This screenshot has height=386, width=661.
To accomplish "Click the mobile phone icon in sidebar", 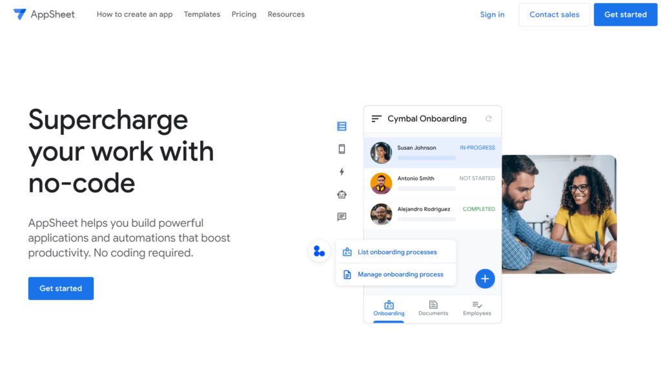I will coord(341,149).
